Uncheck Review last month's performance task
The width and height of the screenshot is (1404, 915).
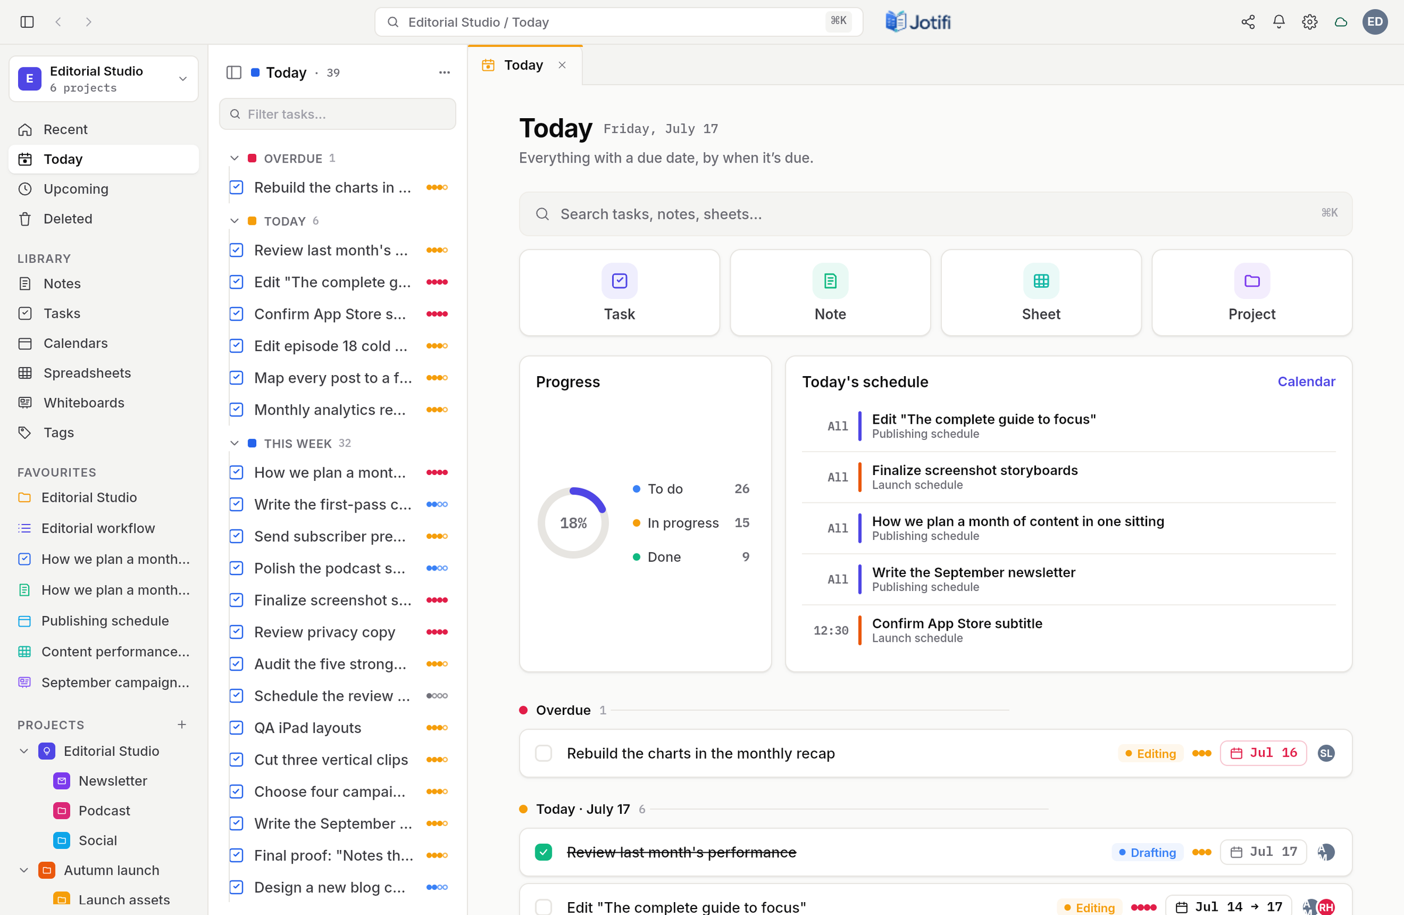click(543, 852)
